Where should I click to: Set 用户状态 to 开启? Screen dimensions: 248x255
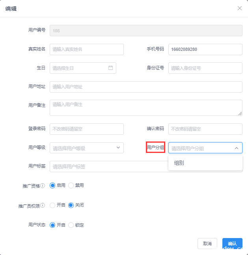point(52,225)
